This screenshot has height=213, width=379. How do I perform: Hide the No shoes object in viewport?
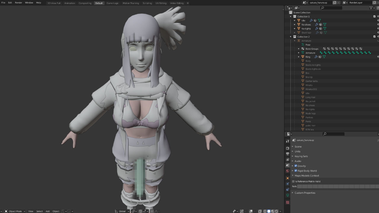[378, 25]
